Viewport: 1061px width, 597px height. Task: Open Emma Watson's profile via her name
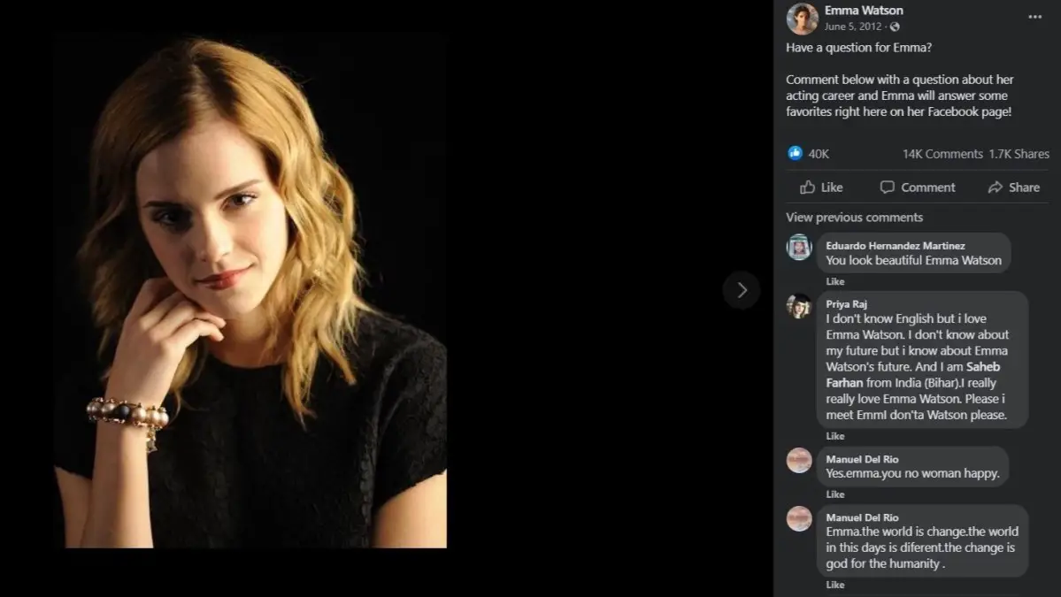[x=863, y=10]
